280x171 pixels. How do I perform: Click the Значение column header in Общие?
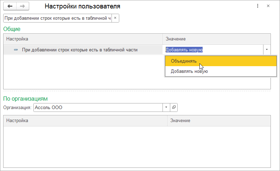point(216,39)
